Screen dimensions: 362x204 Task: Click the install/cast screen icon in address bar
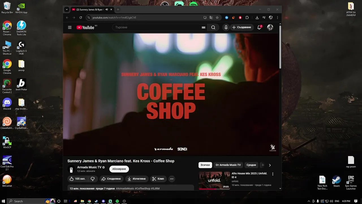tap(205, 18)
